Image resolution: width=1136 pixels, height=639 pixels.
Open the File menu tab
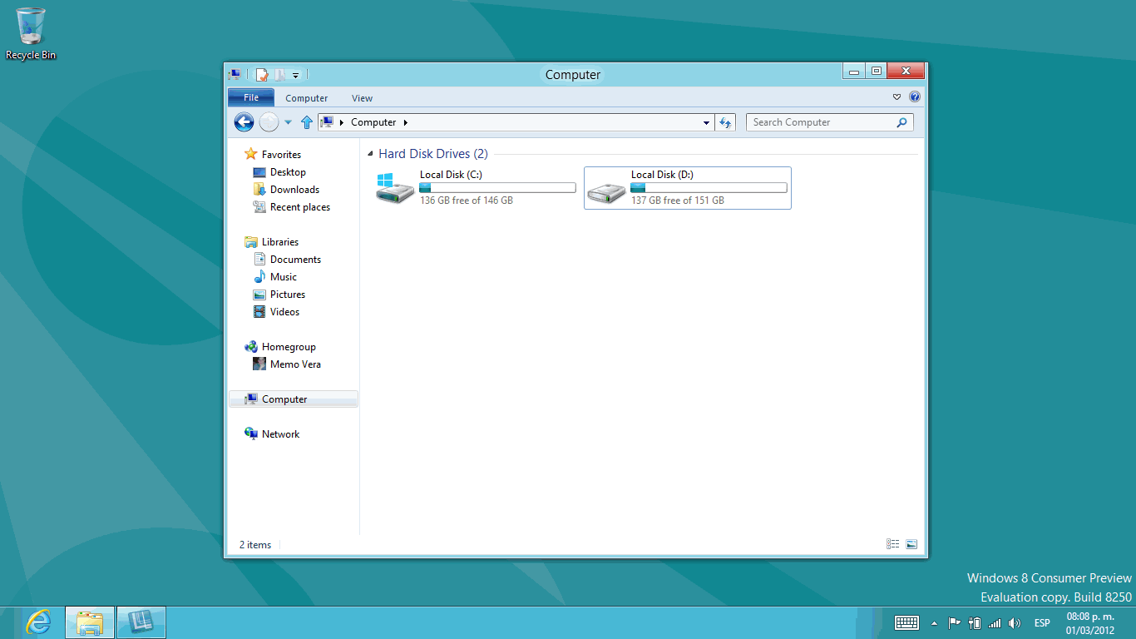[250, 97]
